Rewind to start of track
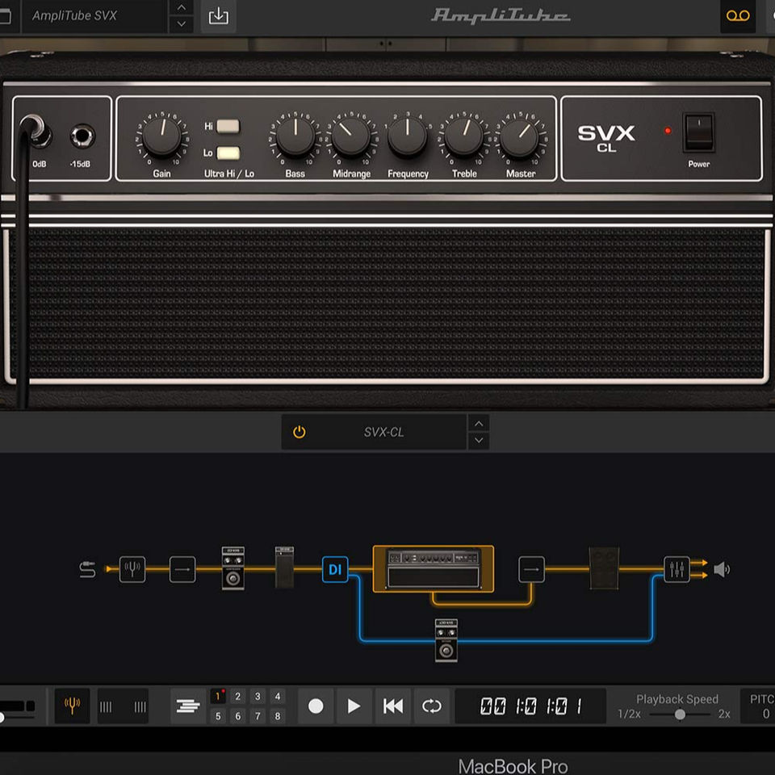The height and width of the screenshot is (775, 775). pyautogui.click(x=393, y=706)
